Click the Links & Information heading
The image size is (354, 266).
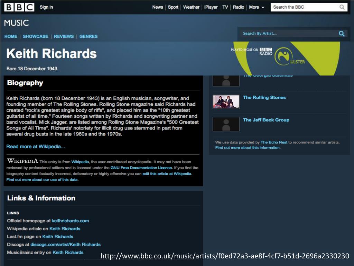point(41,198)
